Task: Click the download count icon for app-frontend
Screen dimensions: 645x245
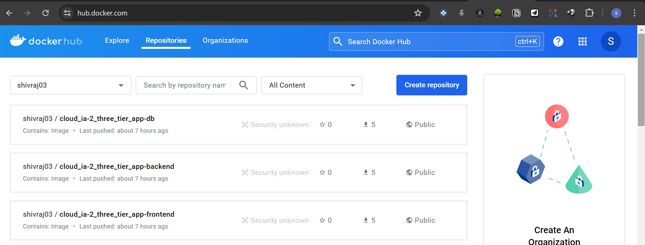Action: (x=366, y=220)
